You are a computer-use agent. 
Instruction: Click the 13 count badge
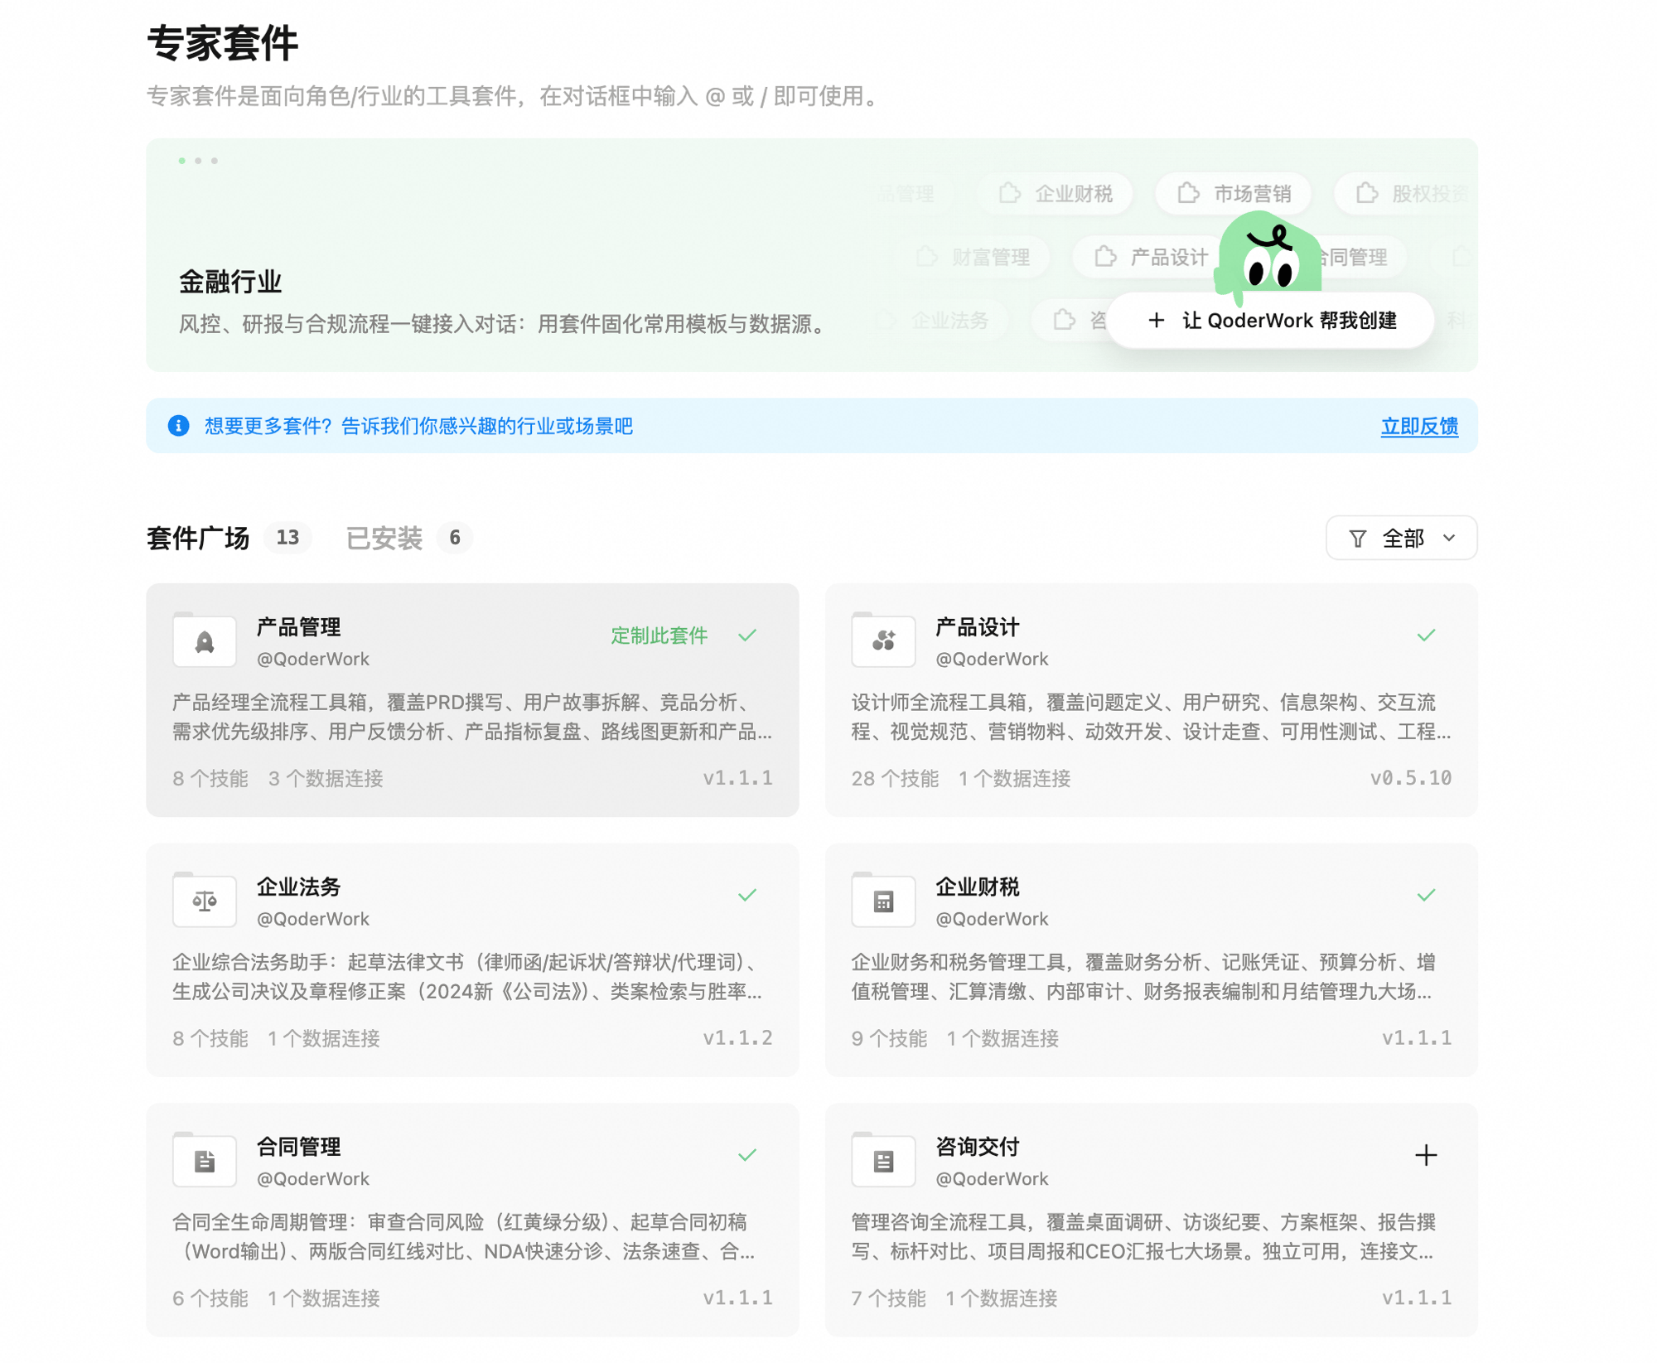(x=287, y=538)
